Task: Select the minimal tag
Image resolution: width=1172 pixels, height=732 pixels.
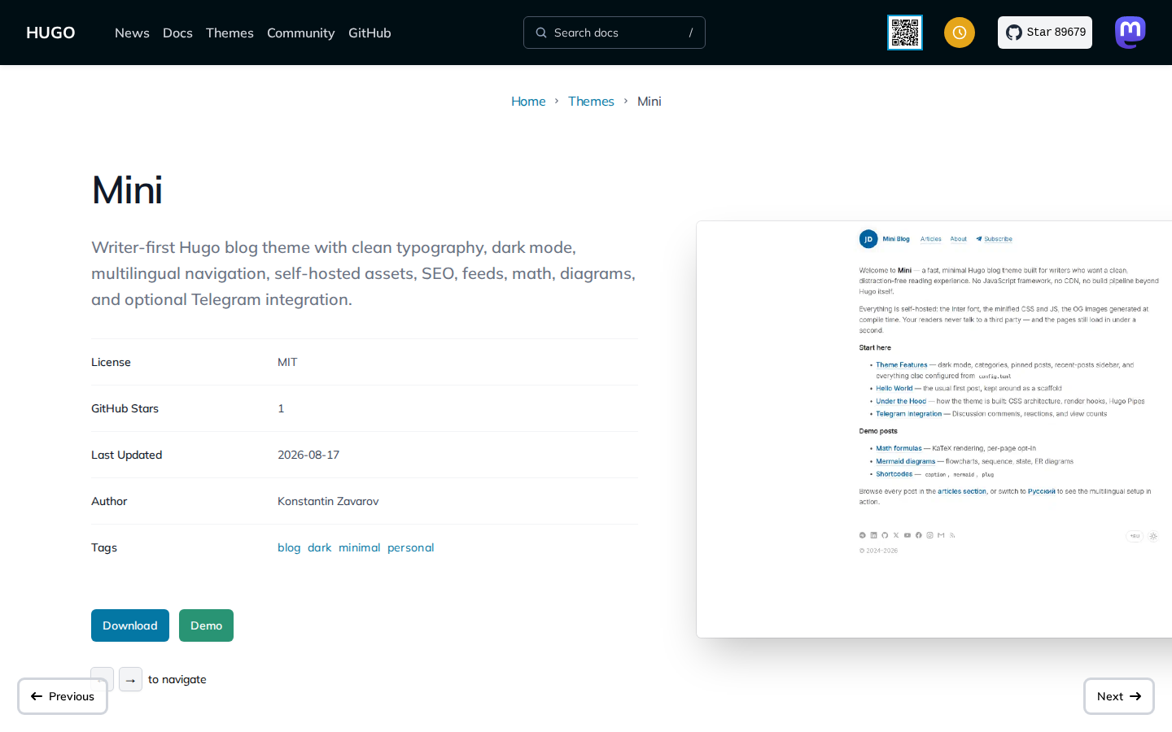Action: click(359, 547)
